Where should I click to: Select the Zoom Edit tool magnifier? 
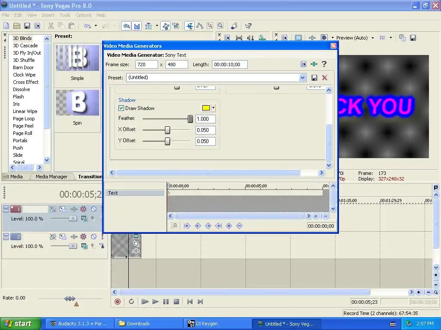[220, 26]
